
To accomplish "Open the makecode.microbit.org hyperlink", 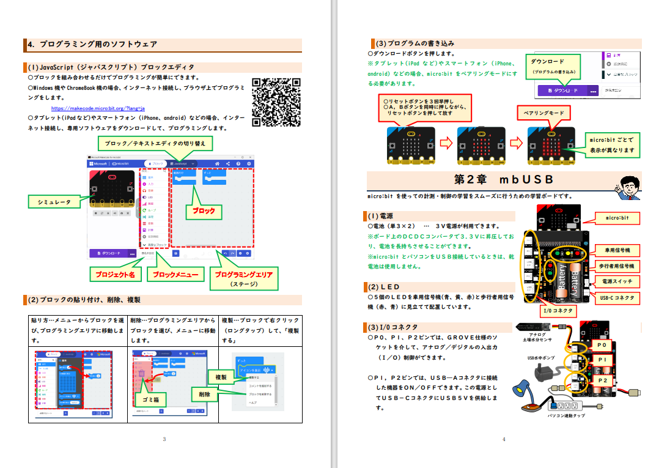I will pyautogui.click(x=98, y=108).
